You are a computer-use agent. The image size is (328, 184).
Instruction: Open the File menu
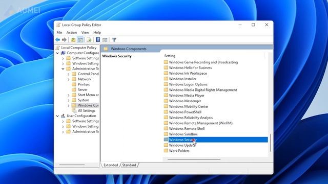(59, 33)
